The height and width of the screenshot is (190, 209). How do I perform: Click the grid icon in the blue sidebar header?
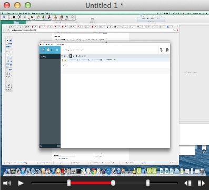click(x=43, y=50)
